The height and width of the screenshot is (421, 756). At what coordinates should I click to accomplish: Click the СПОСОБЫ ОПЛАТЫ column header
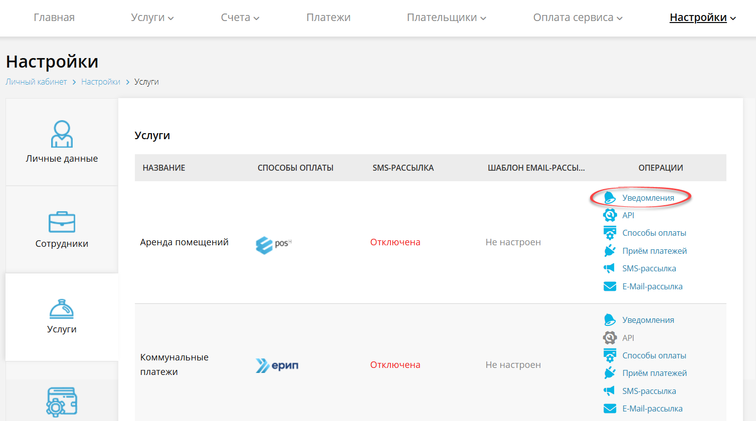pos(296,168)
